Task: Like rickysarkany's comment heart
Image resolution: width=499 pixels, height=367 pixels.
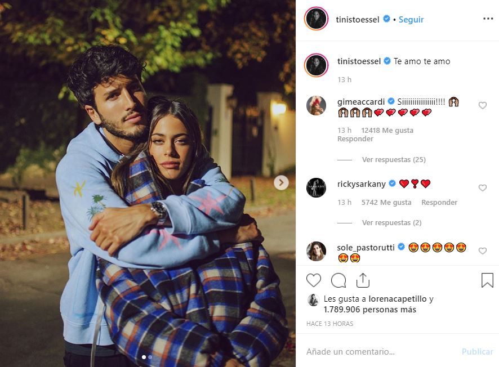Action: [x=483, y=187]
